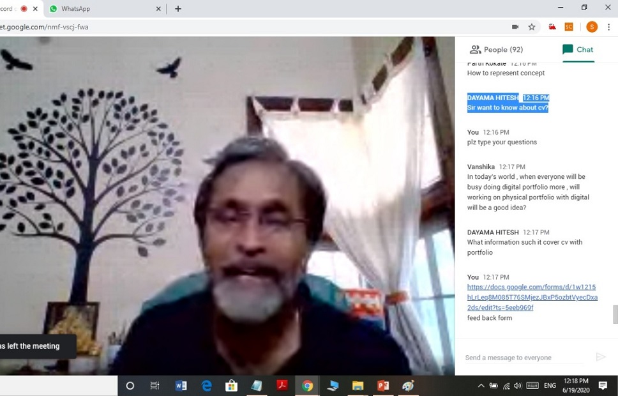618x396 pixels.
Task: Close the WhatsApp tab
Action: (158, 9)
